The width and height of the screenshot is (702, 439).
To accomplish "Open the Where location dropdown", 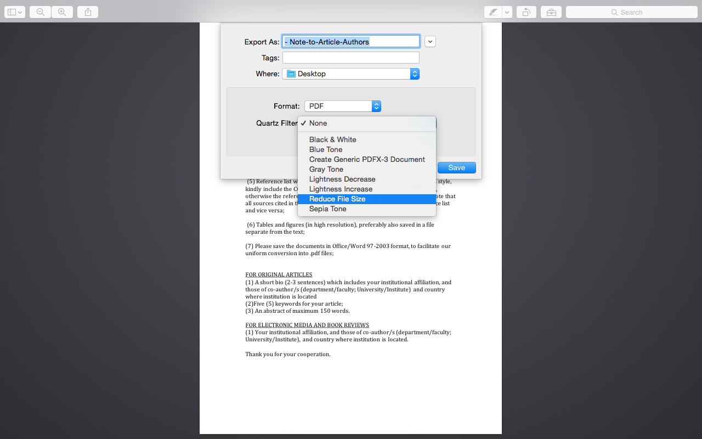I will (351, 74).
